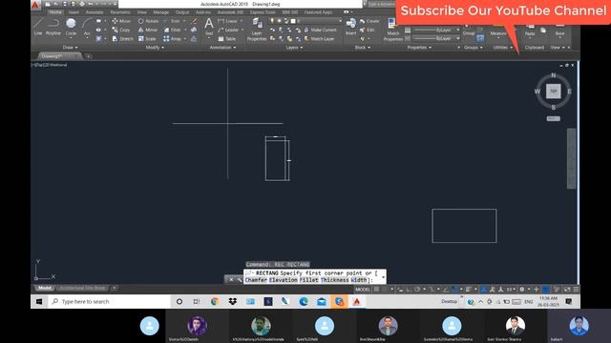Image resolution: width=611 pixels, height=343 pixels.
Task: Switch to the Model layout tab
Action: click(45, 288)
